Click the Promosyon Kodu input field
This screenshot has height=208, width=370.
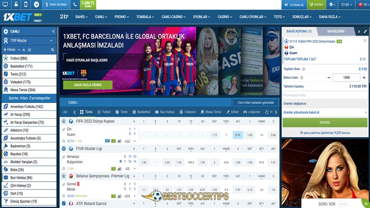325,95
